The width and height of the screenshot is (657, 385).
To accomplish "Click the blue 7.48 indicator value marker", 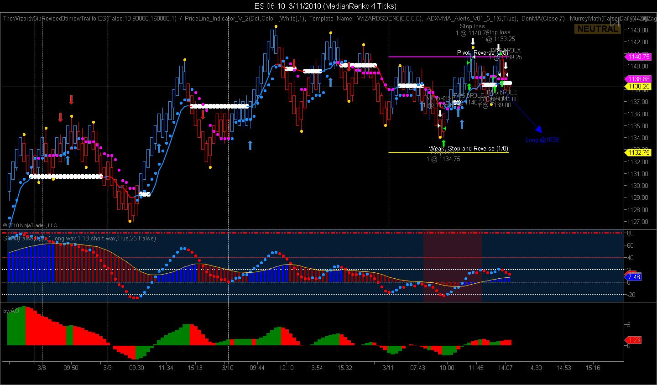I will [633, 277].
